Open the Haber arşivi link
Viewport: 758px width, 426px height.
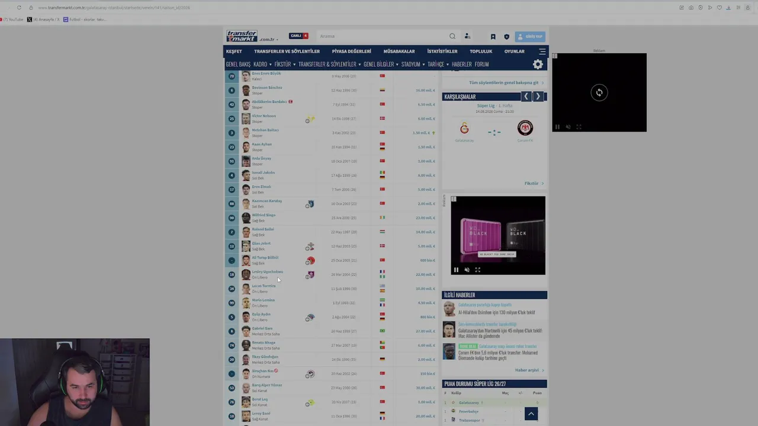529,370
